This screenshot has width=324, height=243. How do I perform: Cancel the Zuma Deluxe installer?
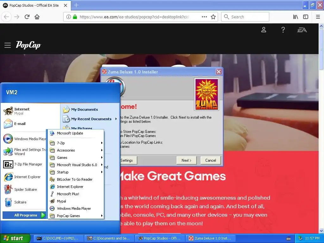[210, 160]
